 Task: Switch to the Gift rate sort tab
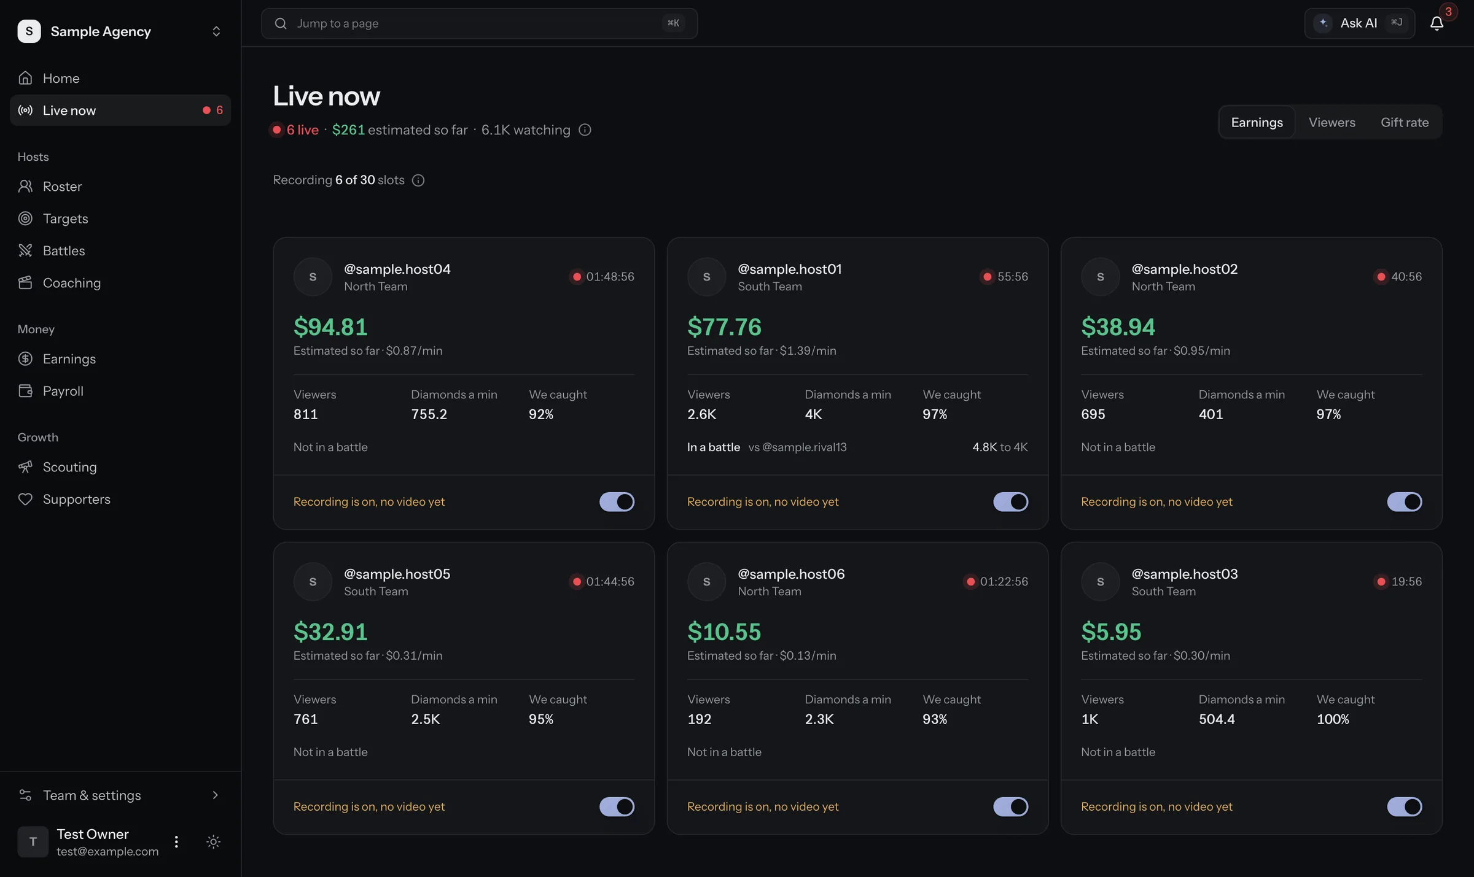[1405, 122]
